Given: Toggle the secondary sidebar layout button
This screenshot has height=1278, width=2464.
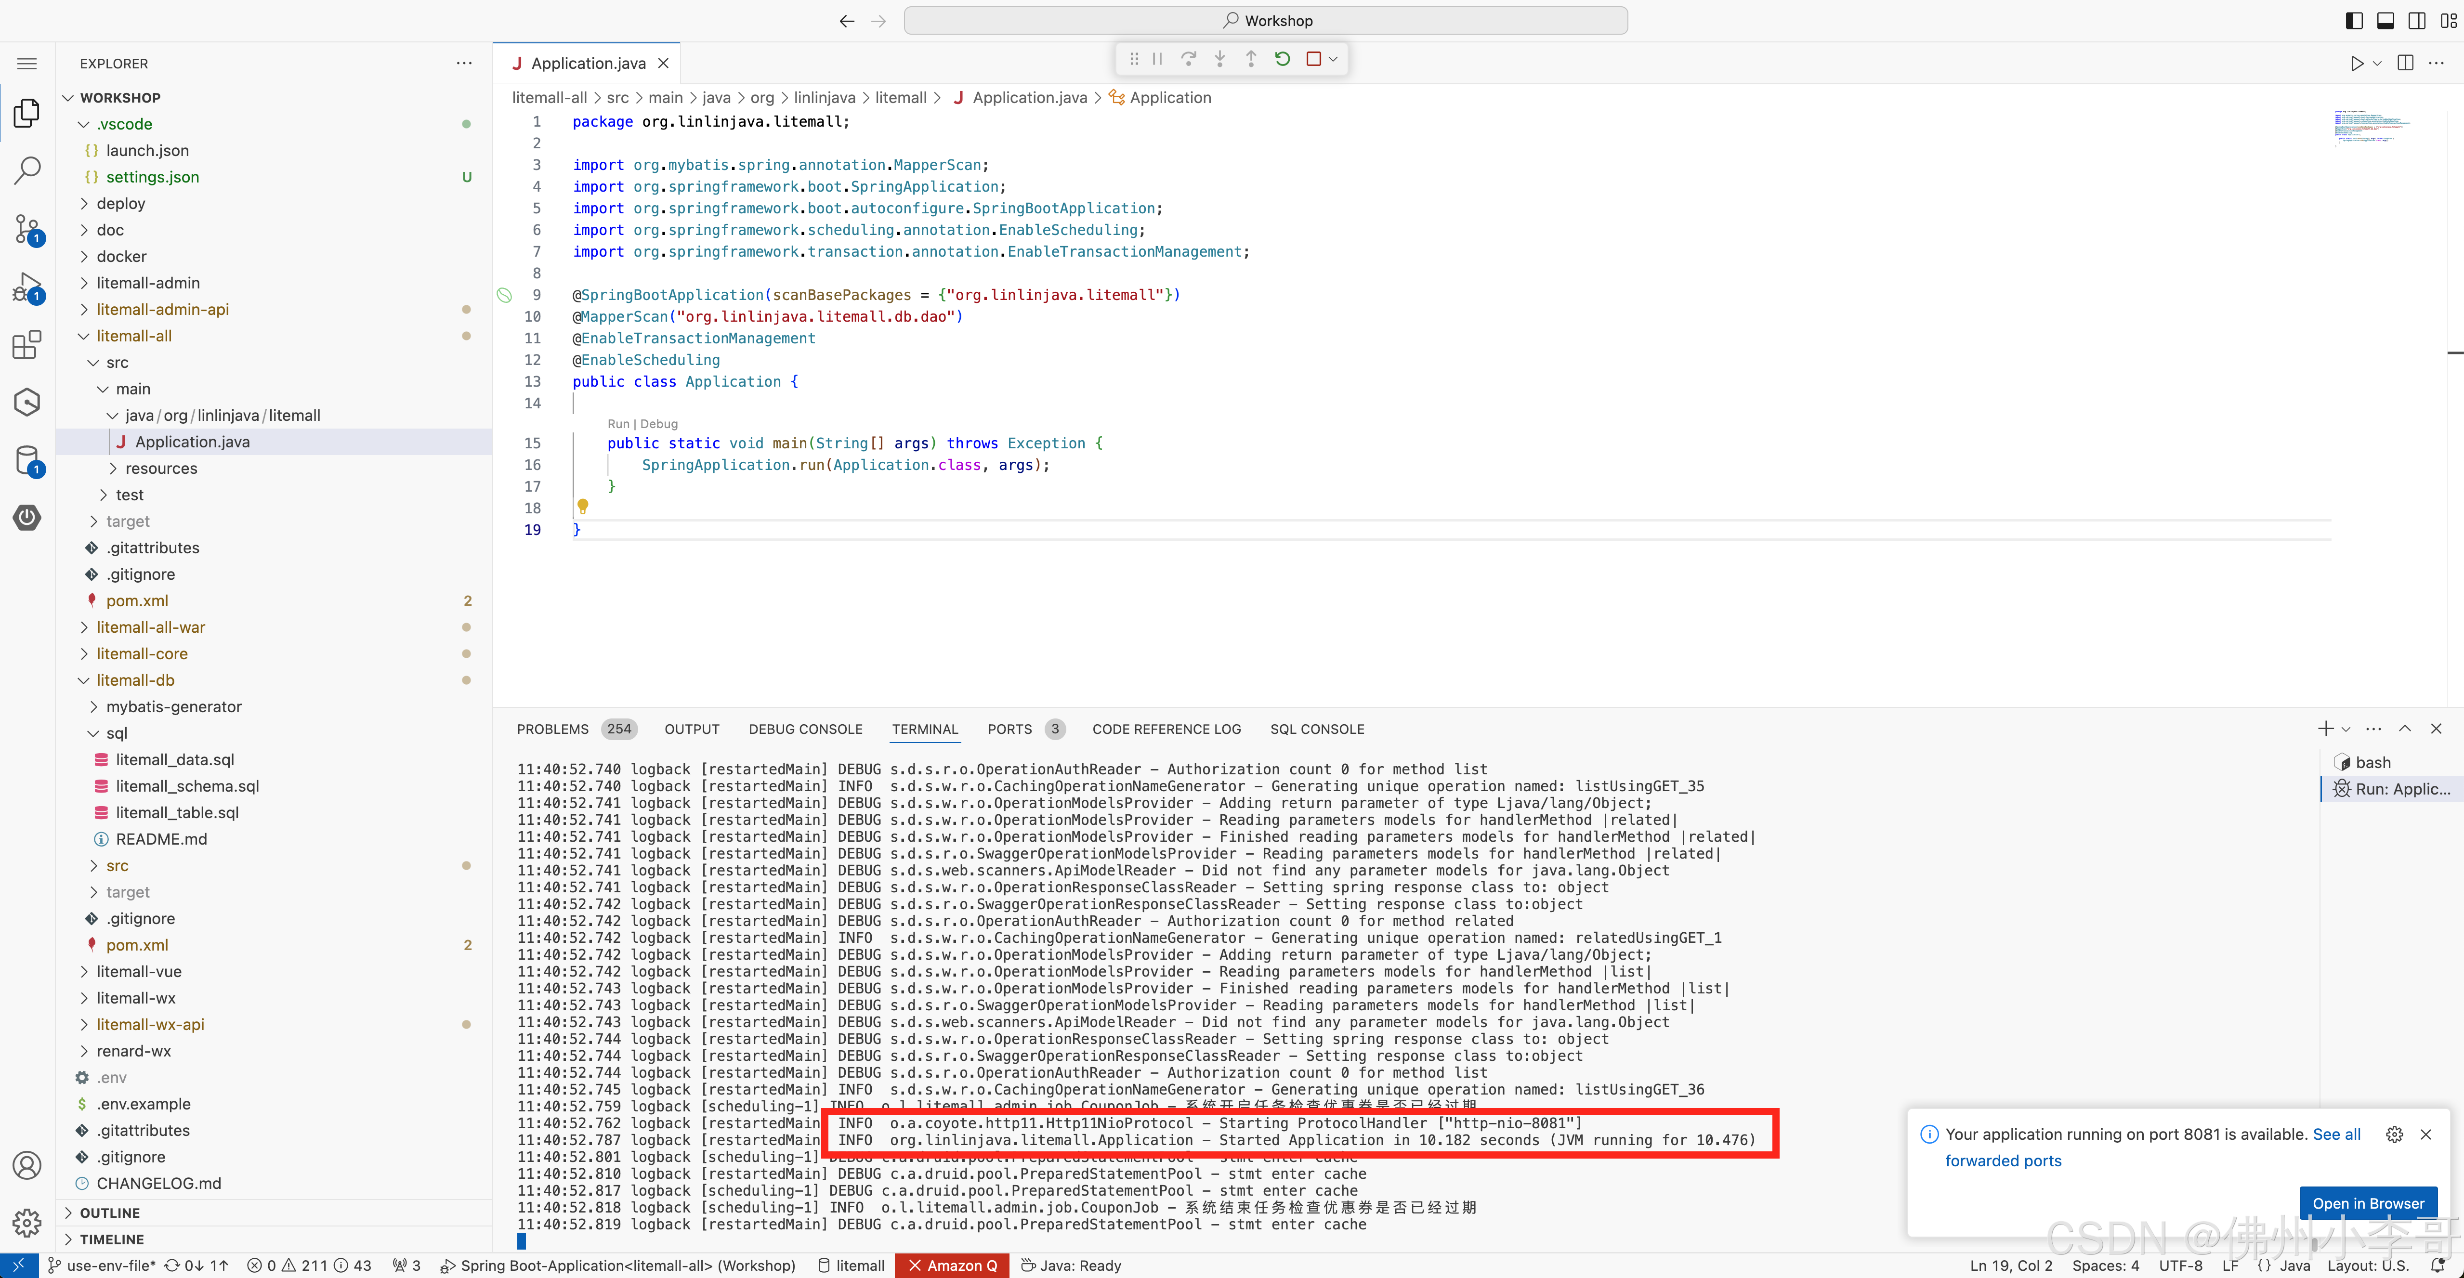Looking at the screenshot, I should click(x=2417, y=20).
